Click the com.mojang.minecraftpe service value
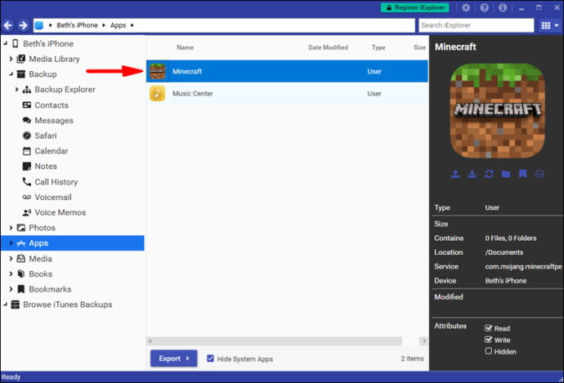This screenshot has width=564, height=383. click(523, 266)
